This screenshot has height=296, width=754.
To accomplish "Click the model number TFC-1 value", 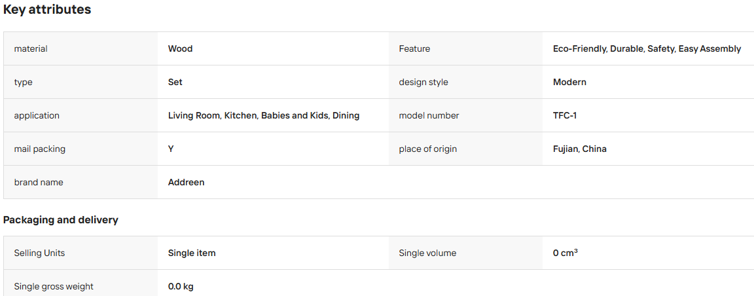I will click(565, 115).
